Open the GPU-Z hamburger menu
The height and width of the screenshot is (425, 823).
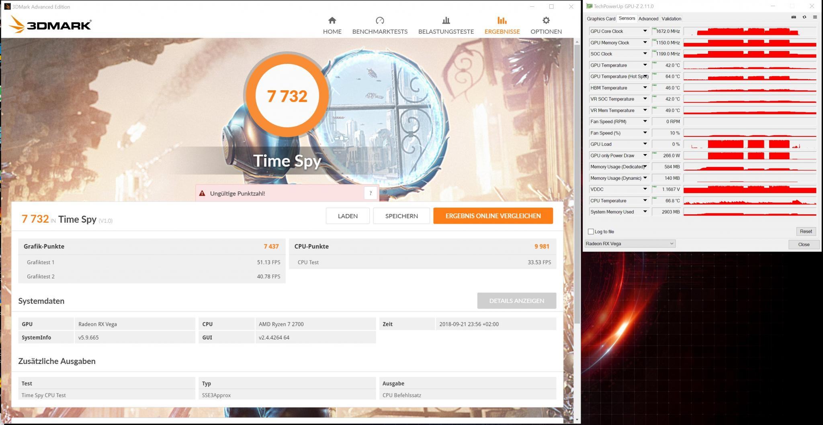(x=815, y=17)
